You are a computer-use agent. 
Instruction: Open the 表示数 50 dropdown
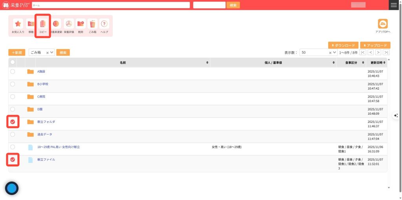pyautogui.click(x=333, y=52)
